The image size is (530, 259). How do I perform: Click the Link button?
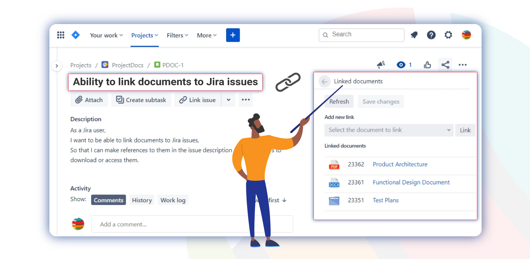click(465, 130)
